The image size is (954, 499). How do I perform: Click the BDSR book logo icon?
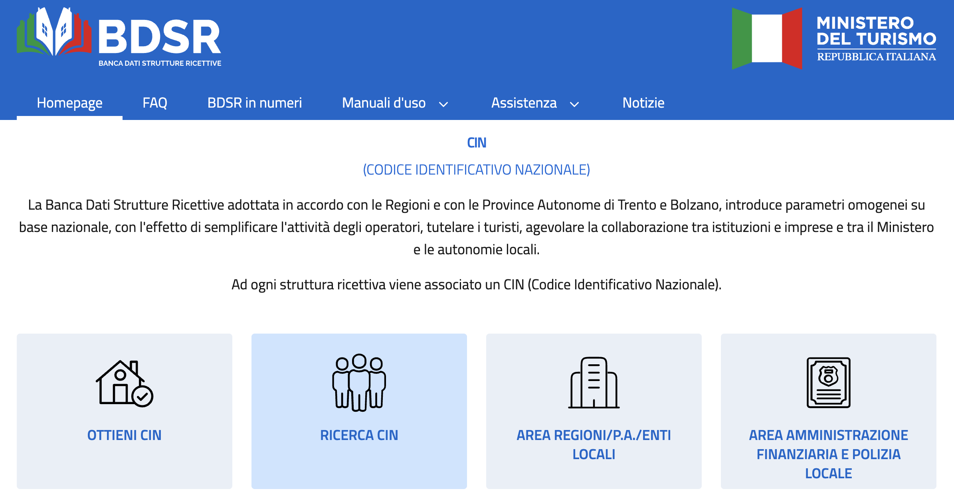(54, 32)
